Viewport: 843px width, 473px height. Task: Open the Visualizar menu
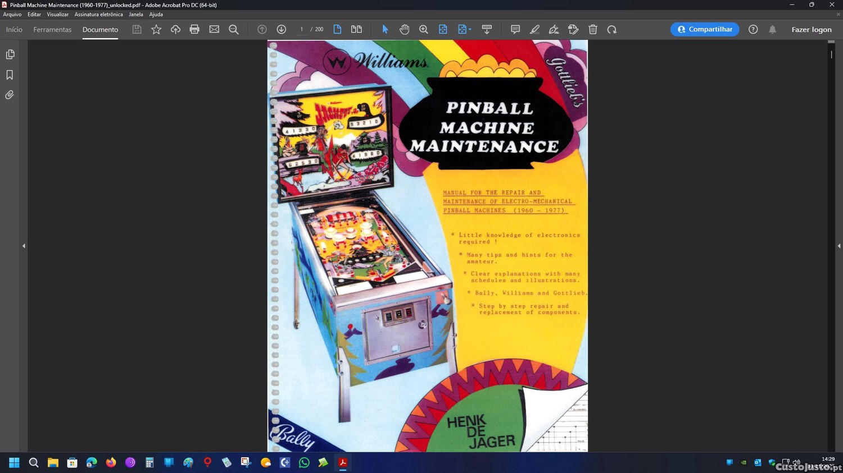(x=57, y=15)
